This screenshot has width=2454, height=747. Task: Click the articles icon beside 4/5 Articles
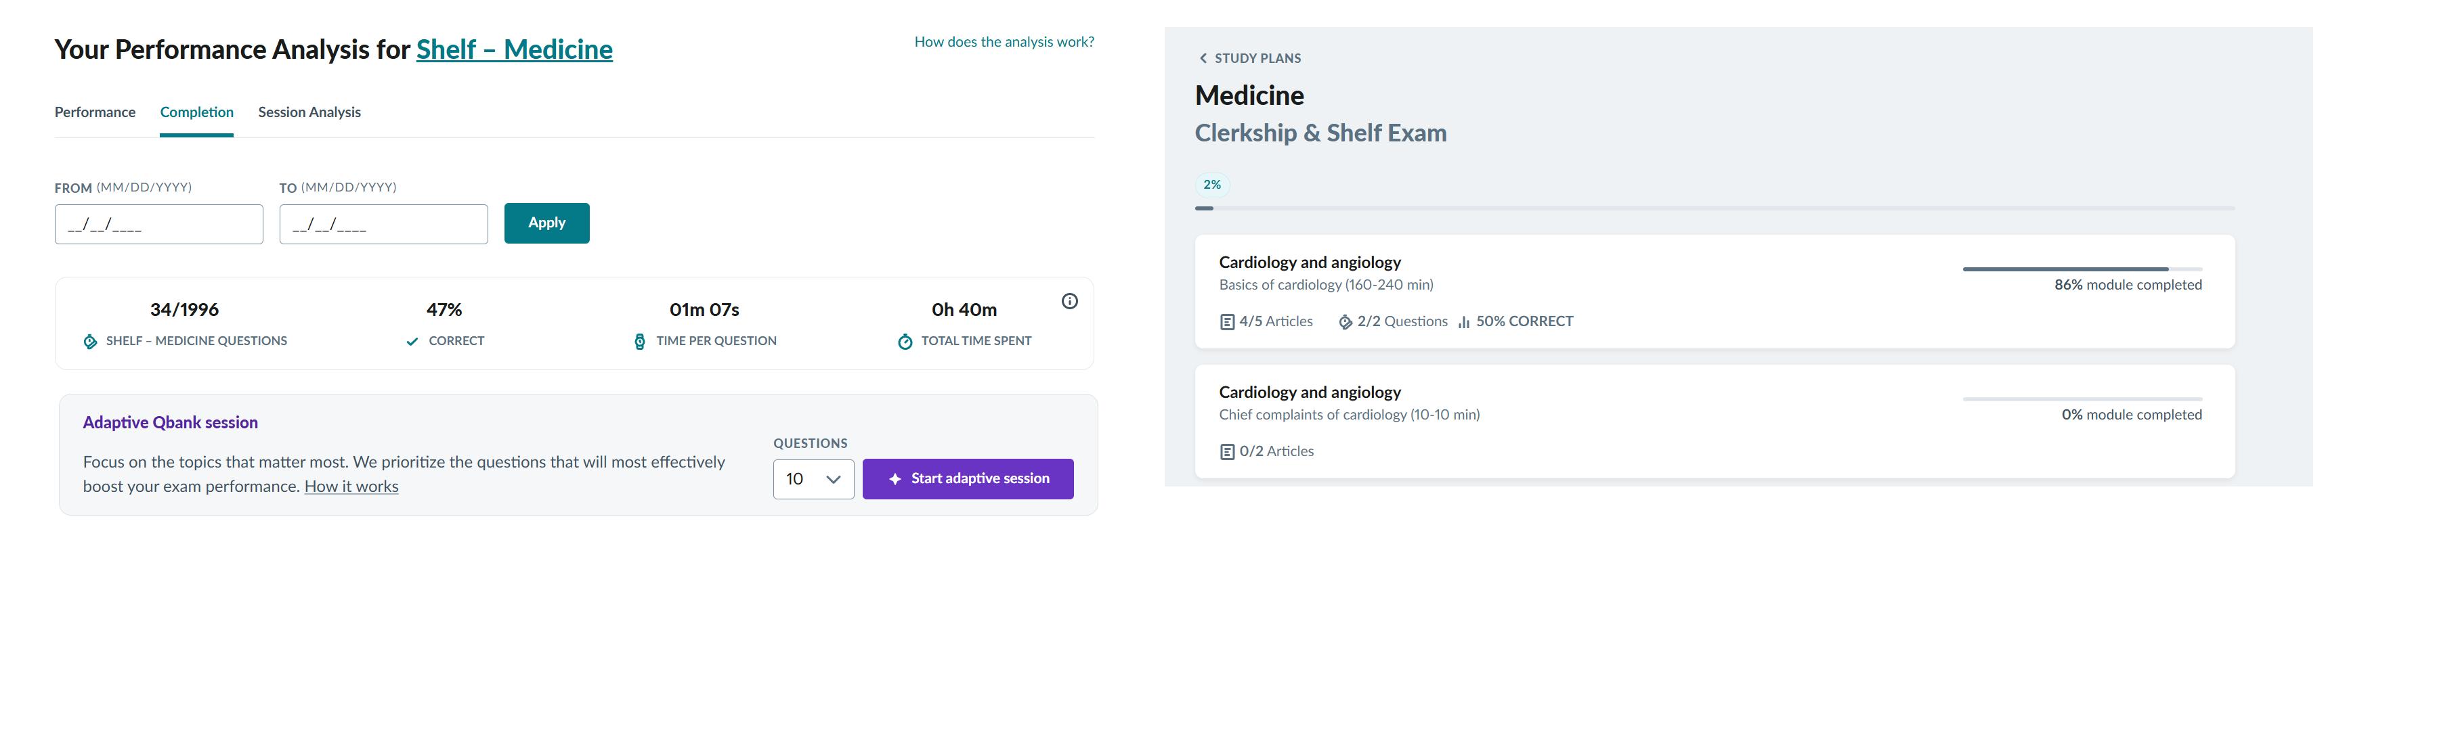coord(1227,323)
